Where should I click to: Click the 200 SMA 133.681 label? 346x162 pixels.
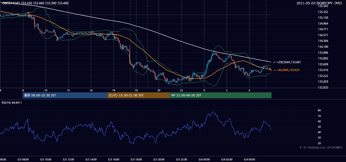[x=287, y=62]
